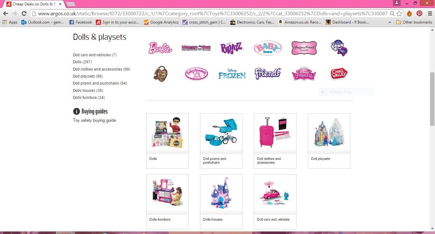The height and width of the screenshot is (234, 435).
Task: Open the Disney Frozen brand logo
Action: click(232, 74)
